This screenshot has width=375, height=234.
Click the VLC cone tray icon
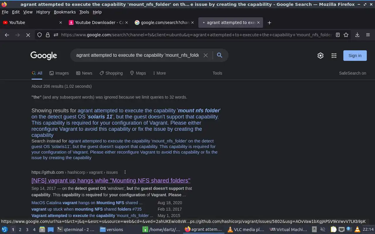[357, 230]
